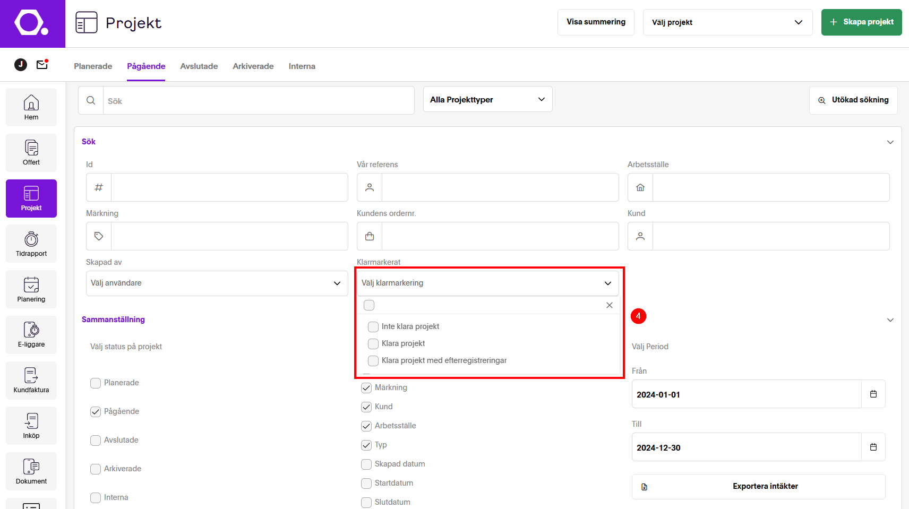Click the Märkning input field
Viewport: 909px width, 509px height.
pyautogui.click(x=229, y=236)
